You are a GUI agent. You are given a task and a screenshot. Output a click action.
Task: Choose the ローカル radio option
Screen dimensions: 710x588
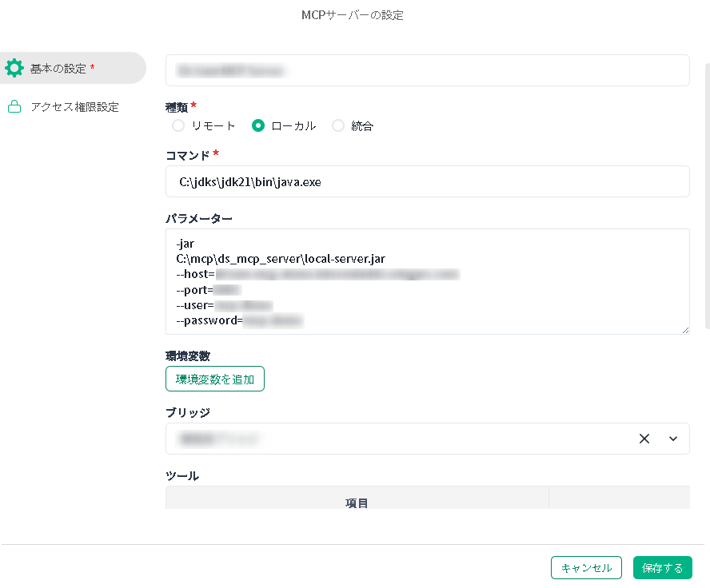click(x=258, y=125)
